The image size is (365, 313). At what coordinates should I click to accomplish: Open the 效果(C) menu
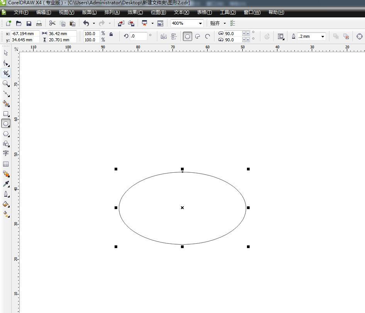[135, 12]
